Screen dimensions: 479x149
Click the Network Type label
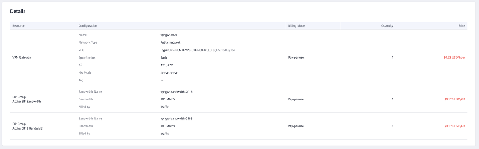[x=88, y=43]
